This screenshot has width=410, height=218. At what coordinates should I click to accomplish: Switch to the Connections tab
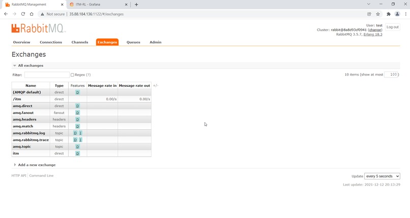click(x=51, y=42)
